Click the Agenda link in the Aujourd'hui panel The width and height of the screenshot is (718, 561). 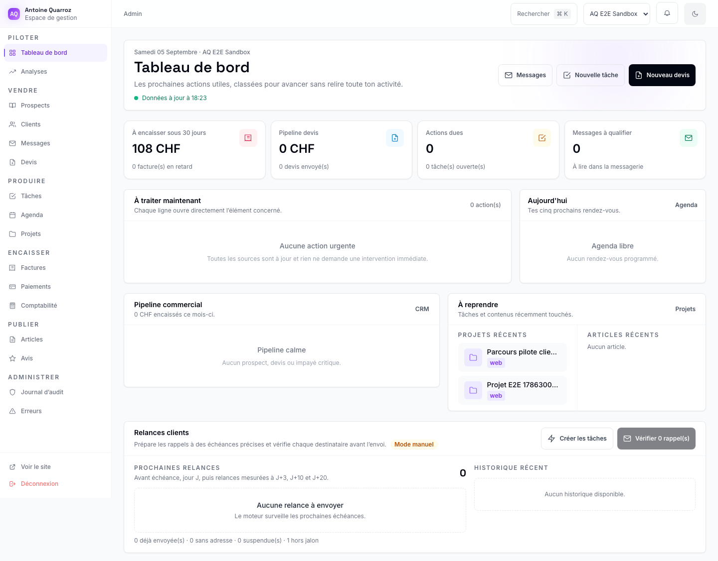coord(686,205)
